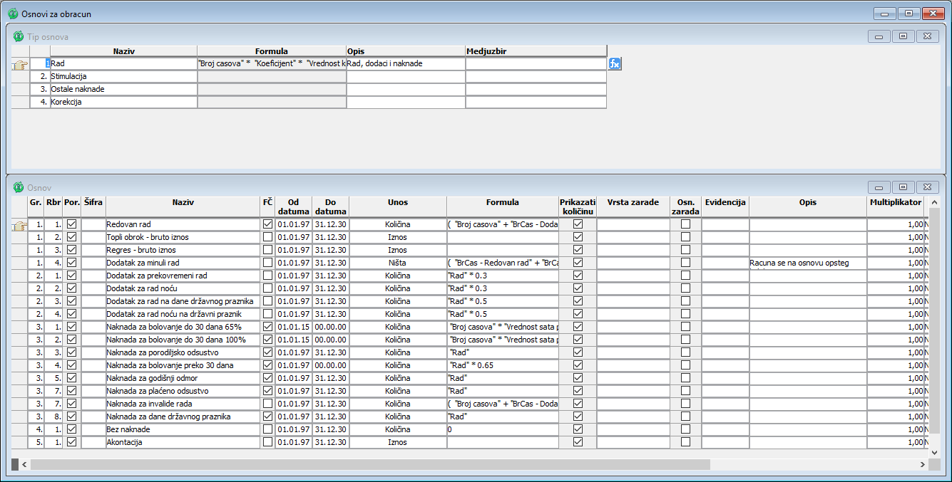The width and height of the screenshot is (952, 482).
Task: Click the Naziv column header in Osnov
Action: click(183, 202)
